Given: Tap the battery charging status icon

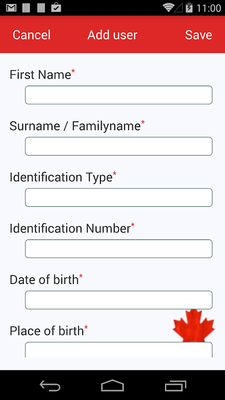Looking at the screenshot, I should click(189, 8).
